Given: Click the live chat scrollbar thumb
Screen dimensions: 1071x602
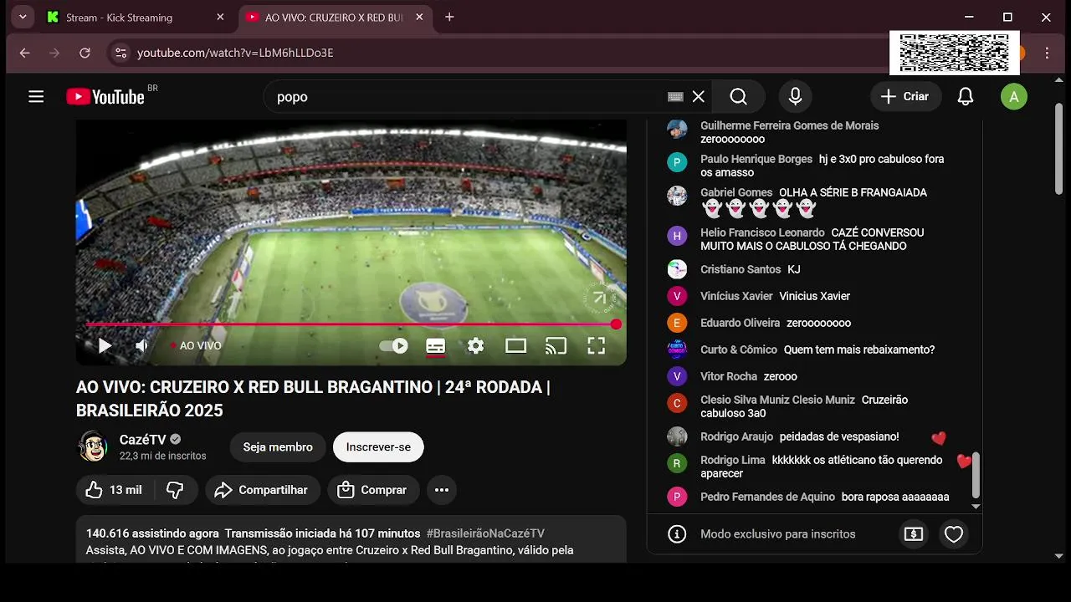Looking at the screenshot, I should coord(976,475).
